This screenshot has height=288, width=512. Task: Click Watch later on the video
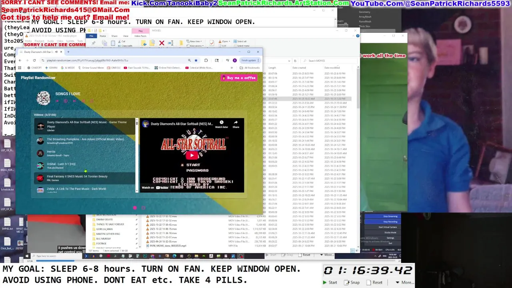(x=221, y=124)
